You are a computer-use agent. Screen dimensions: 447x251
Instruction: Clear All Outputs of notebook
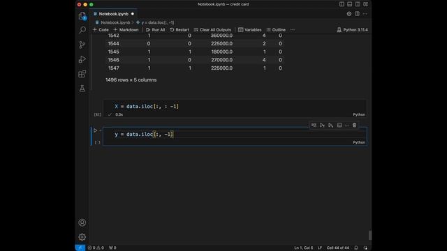click(212, 29)
